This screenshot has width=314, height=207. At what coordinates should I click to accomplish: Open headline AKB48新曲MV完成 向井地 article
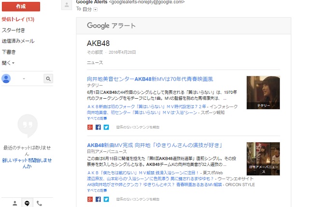pos(155,145)
